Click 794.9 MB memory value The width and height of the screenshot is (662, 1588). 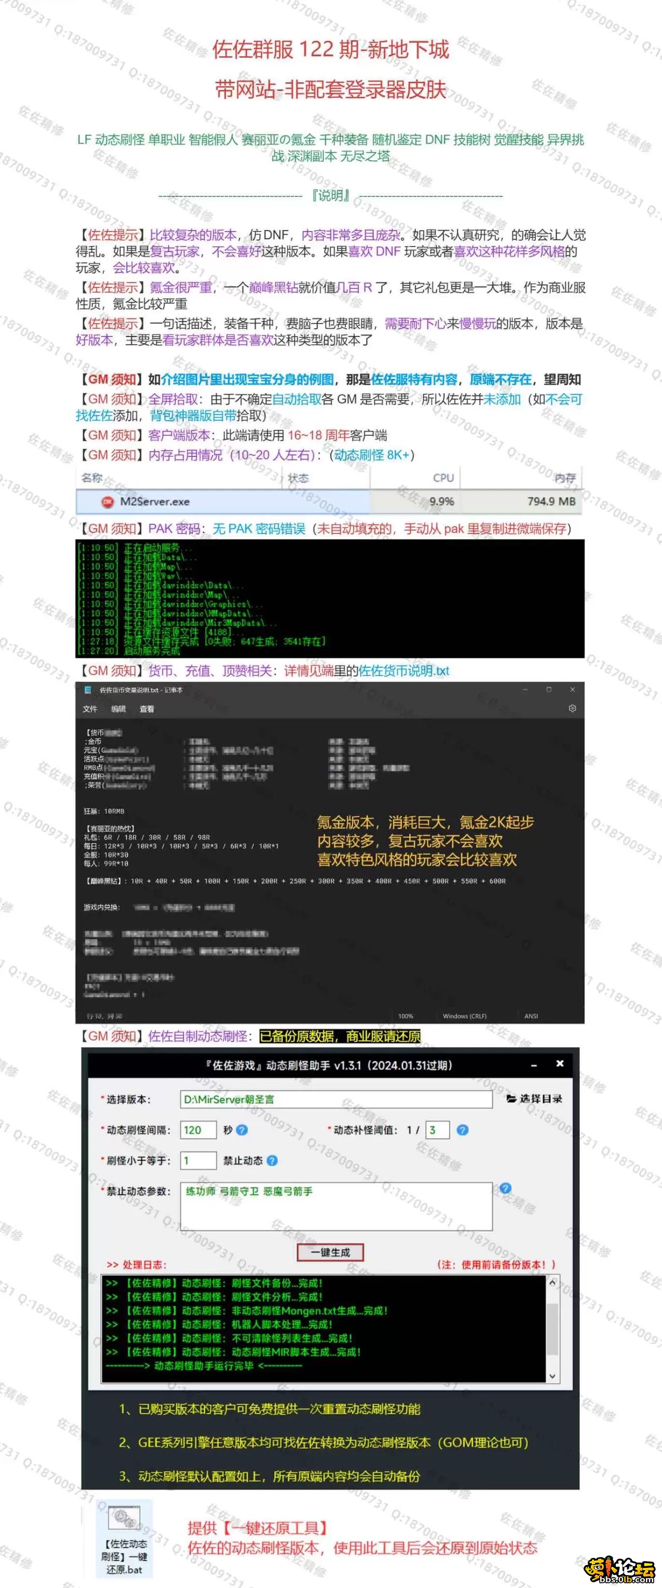(x=551, y=502)
